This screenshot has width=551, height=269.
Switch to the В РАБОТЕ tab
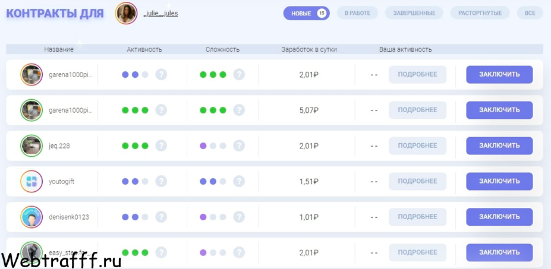point(357,13)
